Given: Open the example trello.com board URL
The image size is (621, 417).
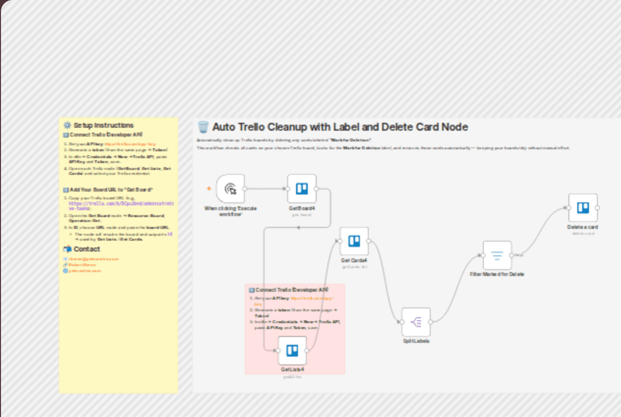Looking at the screenshot, I should pyautogui.click(x=121, y=205).
